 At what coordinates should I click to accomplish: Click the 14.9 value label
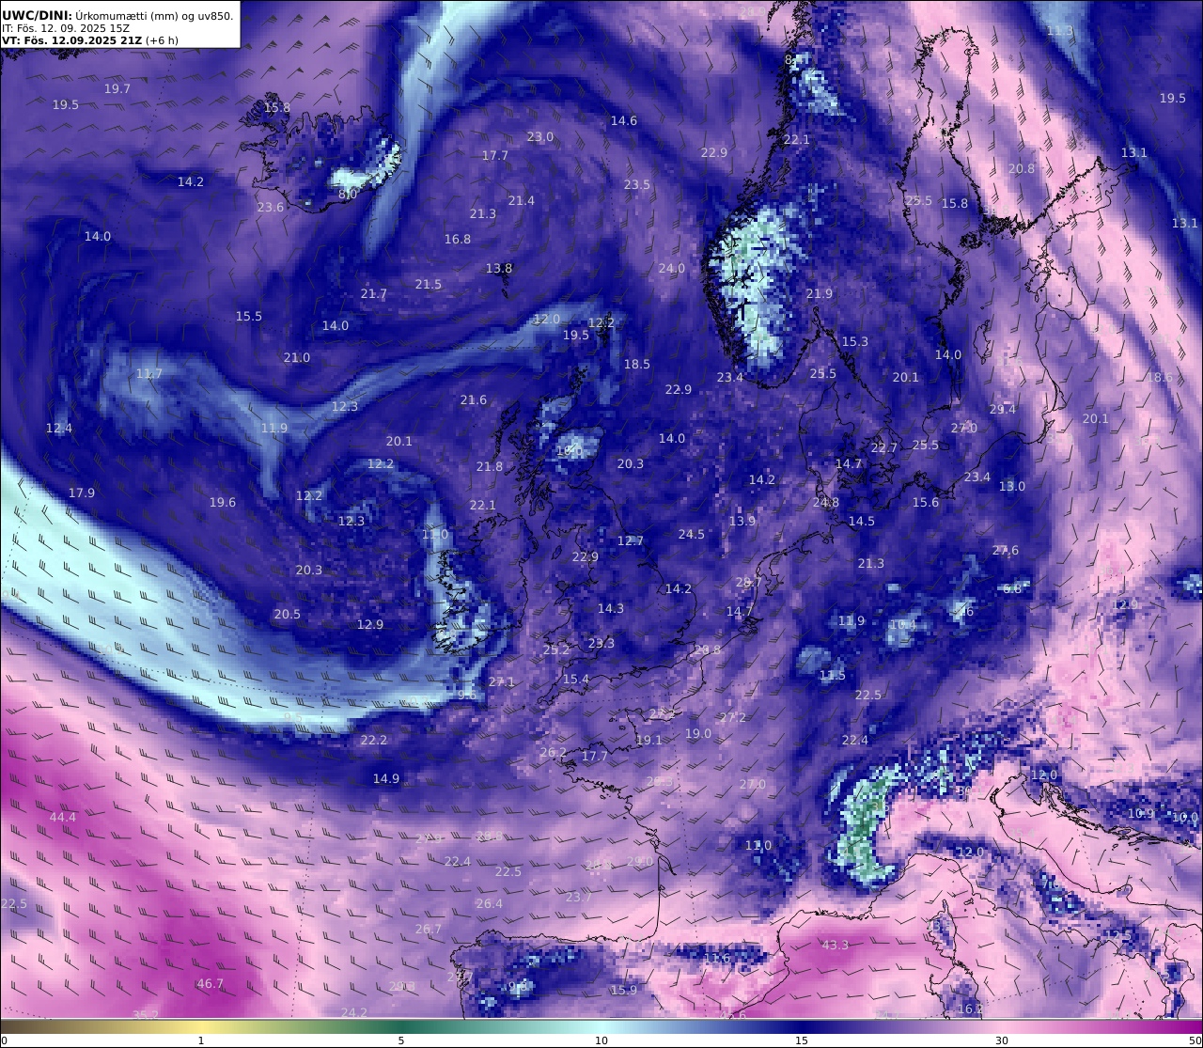pyautogui.click(x=386, y=778)
